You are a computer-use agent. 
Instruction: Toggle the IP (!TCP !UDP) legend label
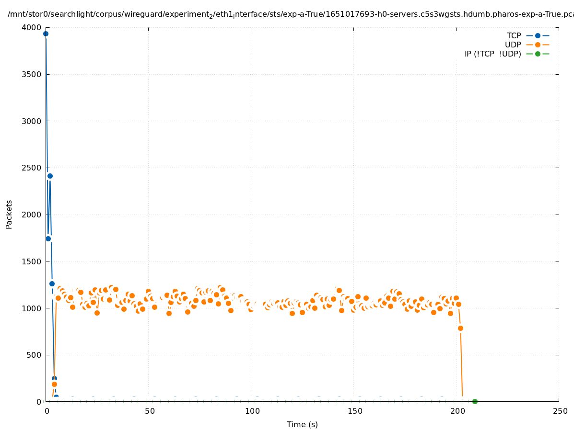pyautogui.click(x=492, y=54)
